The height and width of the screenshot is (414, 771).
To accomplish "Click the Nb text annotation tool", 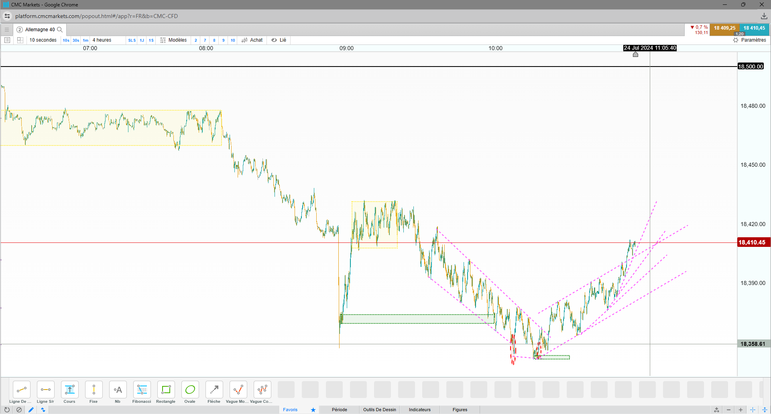I will [118, 390].
